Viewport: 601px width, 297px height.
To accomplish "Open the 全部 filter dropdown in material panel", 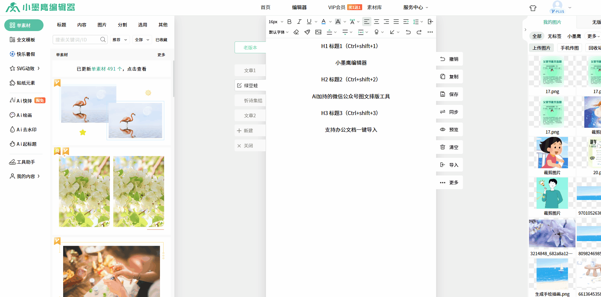I will pyautogui.click(x=142, y=40).
